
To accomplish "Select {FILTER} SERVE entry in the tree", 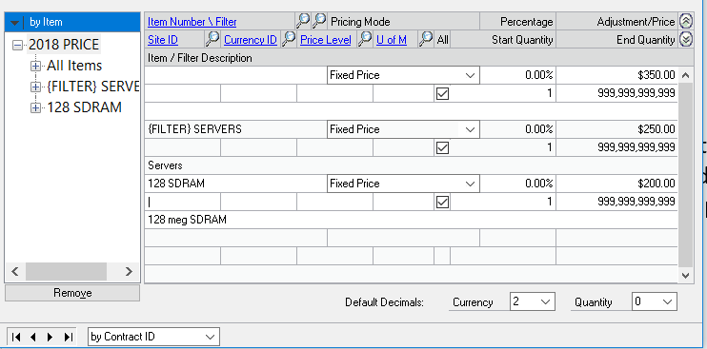I will (92, 87).
